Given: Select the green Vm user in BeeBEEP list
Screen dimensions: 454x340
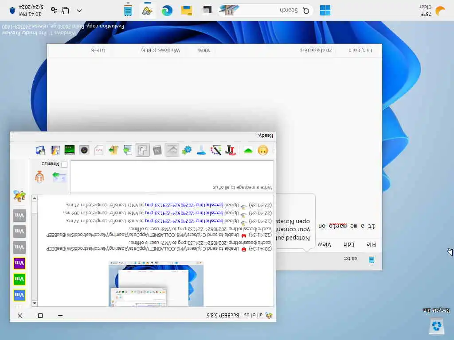Looking at the screenshot, I should click(x=20, y=279).
